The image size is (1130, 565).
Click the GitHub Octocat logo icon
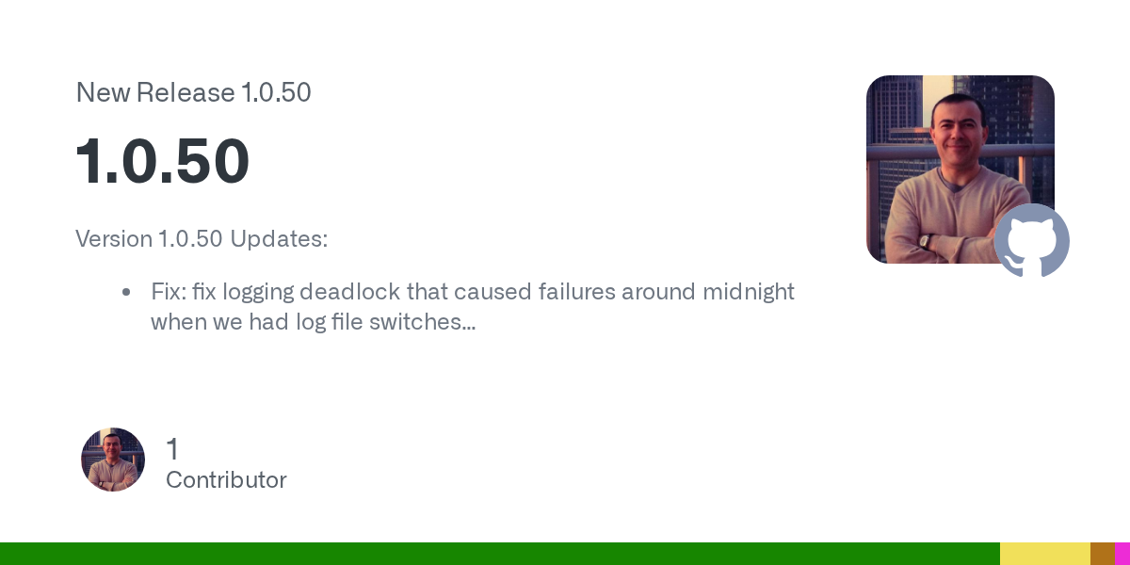[x=1032, y=241]
